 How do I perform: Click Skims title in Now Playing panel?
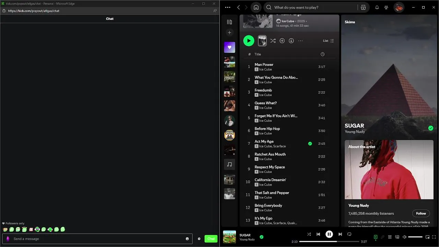350,22
